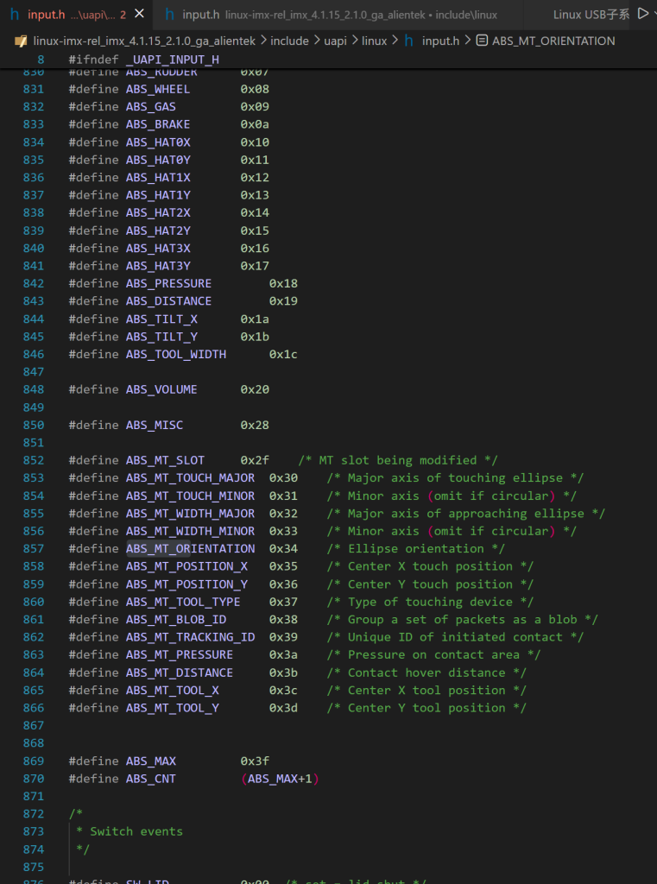Click the Run play icon in the editor title
657x884 pixels.
pyautogui.click(x=641, y=14)
